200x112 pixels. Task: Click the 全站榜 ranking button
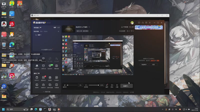click(x=122, y=31)
